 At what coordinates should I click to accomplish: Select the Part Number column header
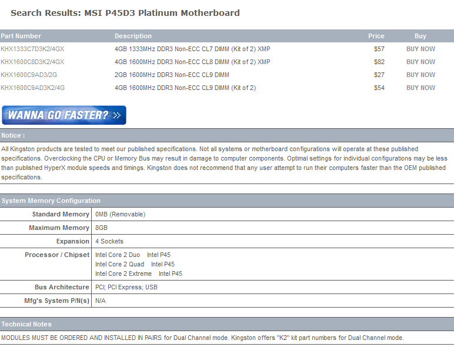click(x=21, y=36)
